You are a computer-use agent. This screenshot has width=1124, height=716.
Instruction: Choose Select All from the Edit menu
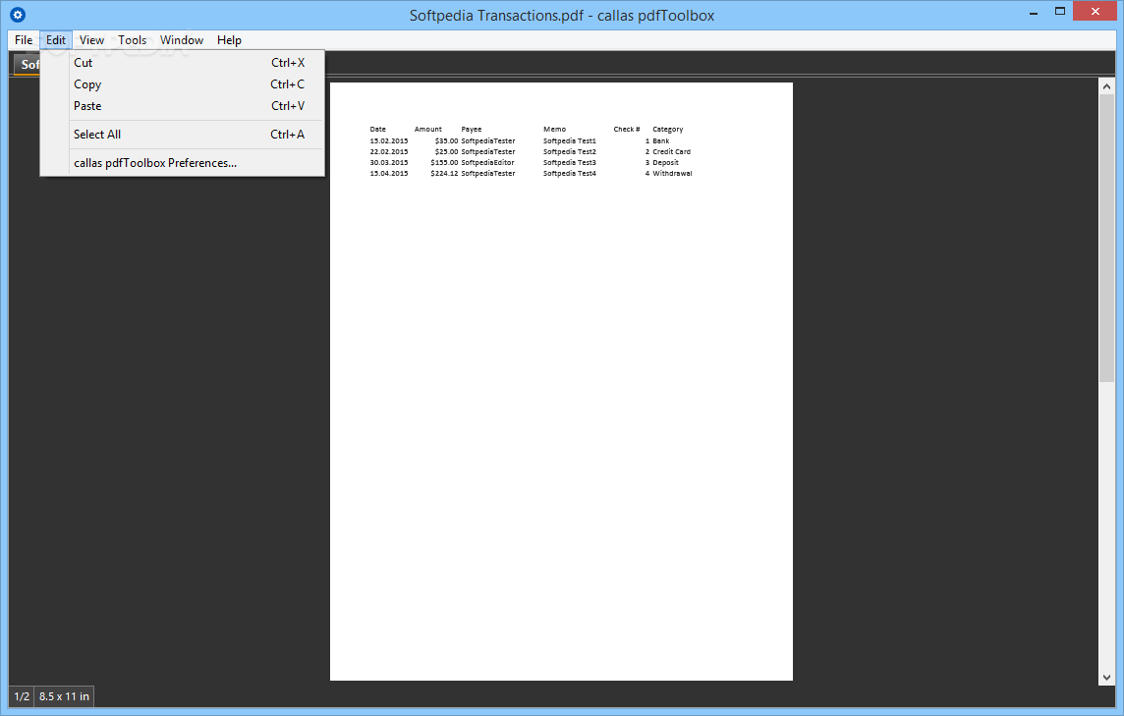(183, 135)
